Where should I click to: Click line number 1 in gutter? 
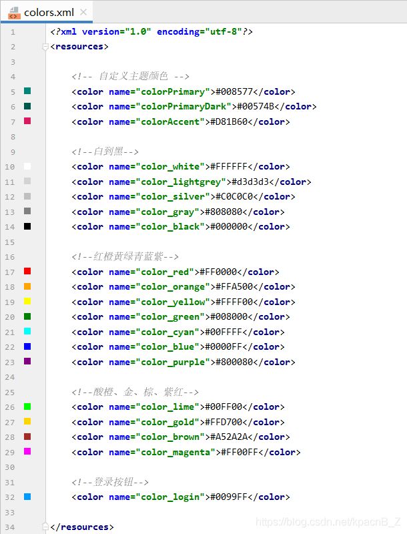click(13, 32)
